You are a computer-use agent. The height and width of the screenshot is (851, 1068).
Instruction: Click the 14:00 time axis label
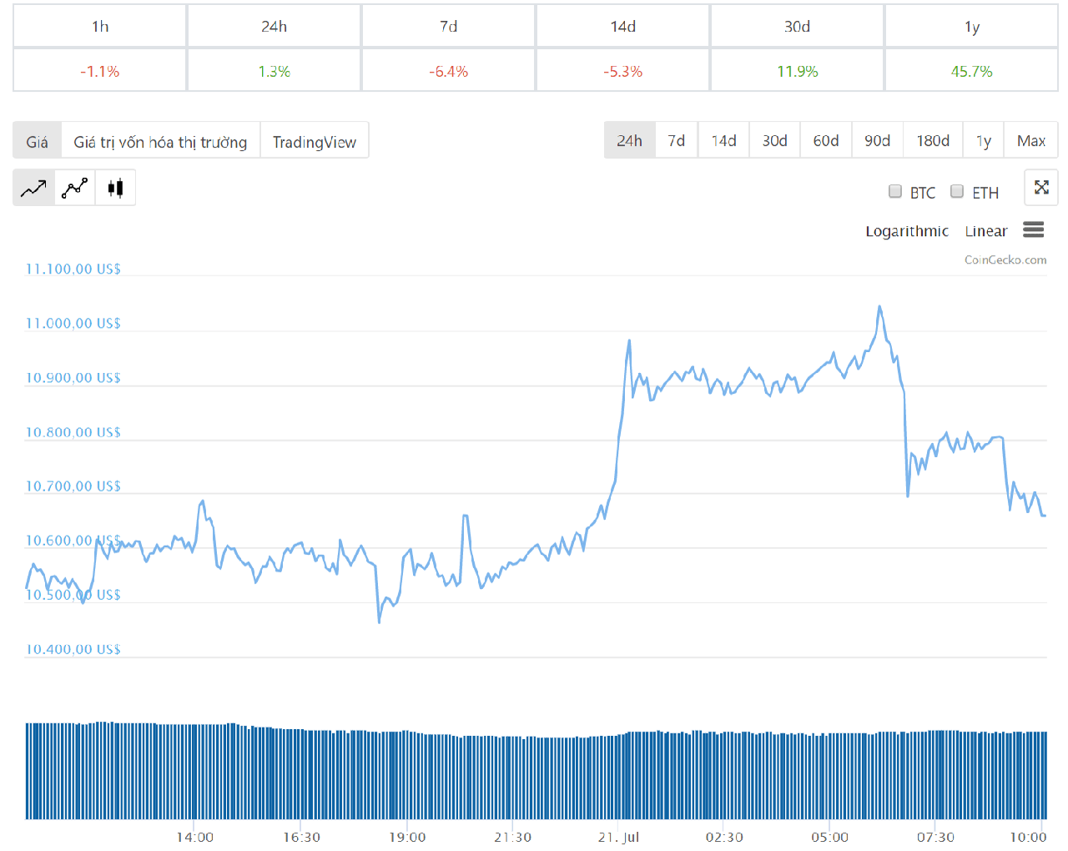pos(194,837)
